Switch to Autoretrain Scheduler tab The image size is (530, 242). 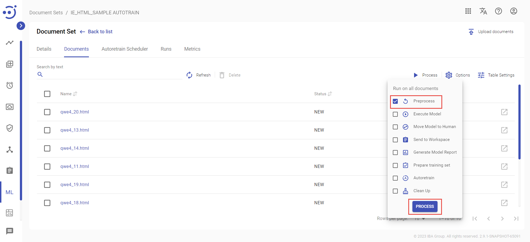coord(124,49)
